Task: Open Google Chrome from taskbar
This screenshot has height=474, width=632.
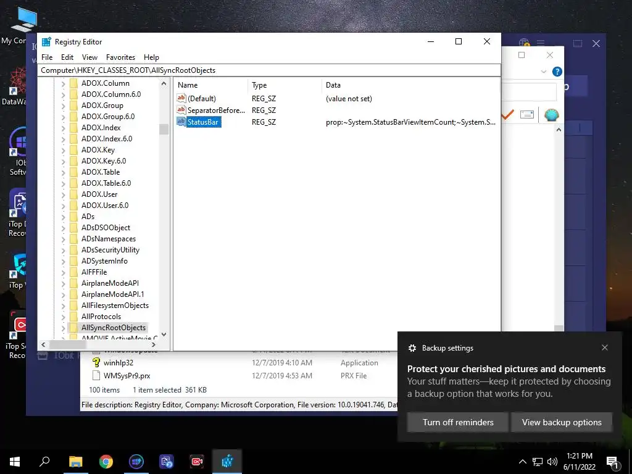Action: (106, 462)
